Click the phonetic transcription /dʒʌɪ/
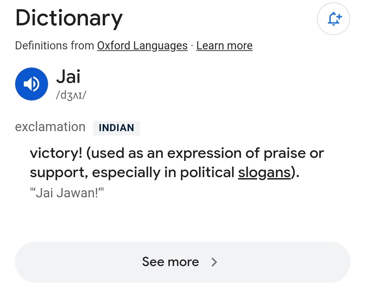Image resolution: width=365 pixels, height=289 pixels. (71, 95)
